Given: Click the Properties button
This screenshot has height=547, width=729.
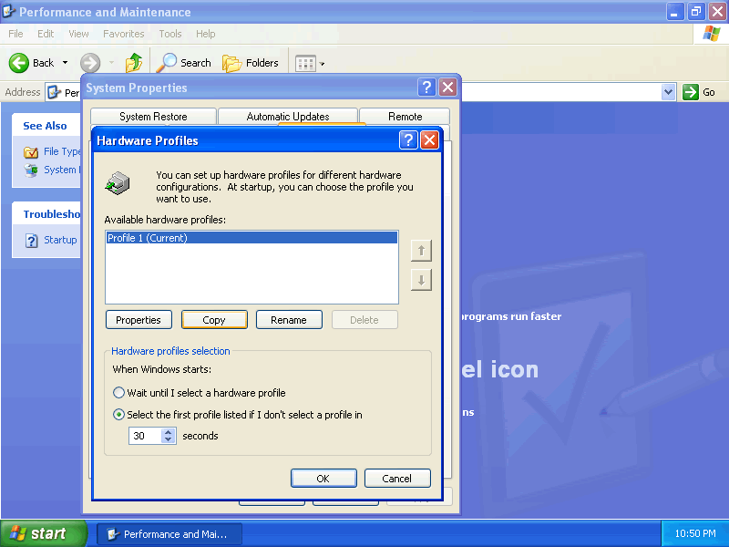Looking at the screenshot, I should click(x=139, y=320).
